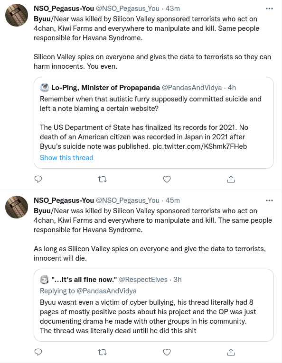Retweet the 43m tweet

[102, 179]
